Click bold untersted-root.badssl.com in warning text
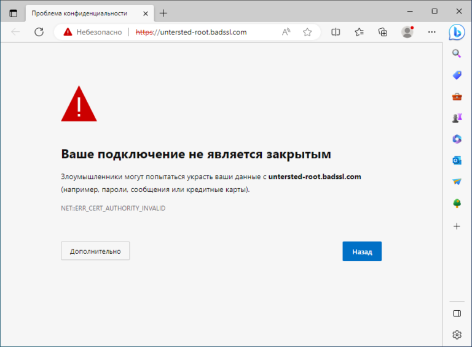 (315, 177)
